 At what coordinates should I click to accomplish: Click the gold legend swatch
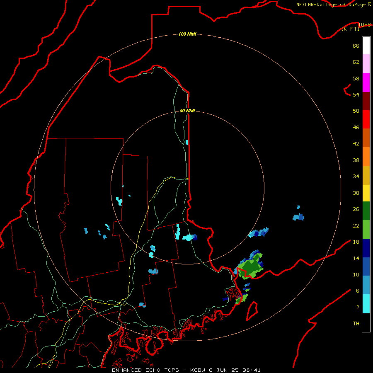click(366, 176)
